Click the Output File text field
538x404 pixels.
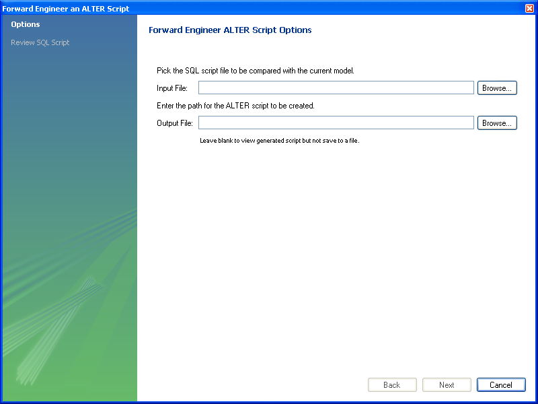pos(336,123)
